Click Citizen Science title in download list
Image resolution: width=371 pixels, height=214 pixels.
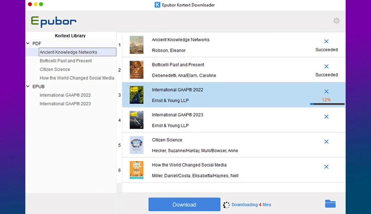pyautogui.click(x=167, y=140)
